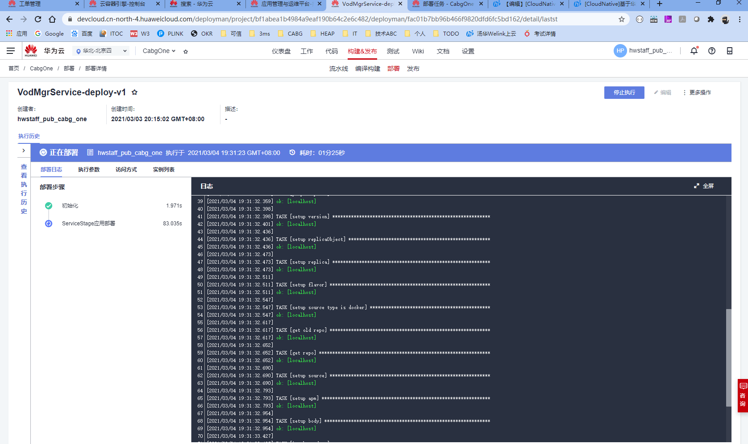The height and width of the screenshot is (444, 748).
Task: Open the notification bell
Action: (694, 51)
